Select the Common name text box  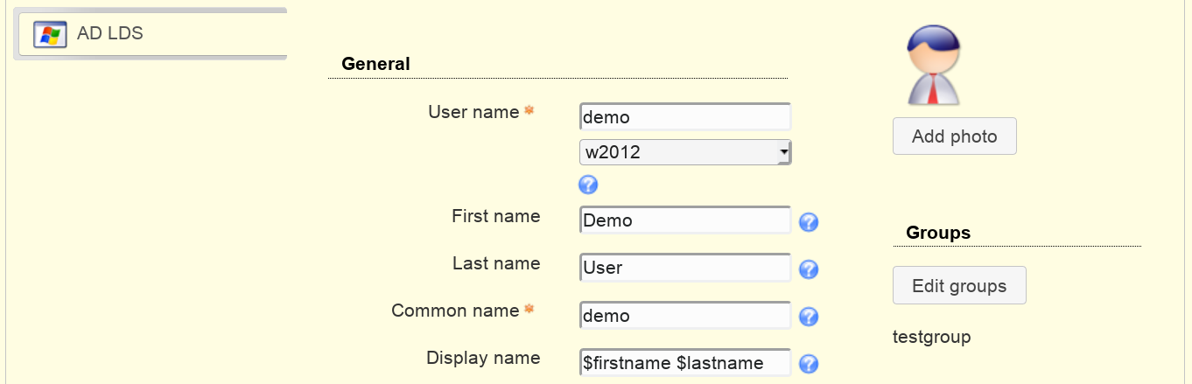(x=685, y=315)
